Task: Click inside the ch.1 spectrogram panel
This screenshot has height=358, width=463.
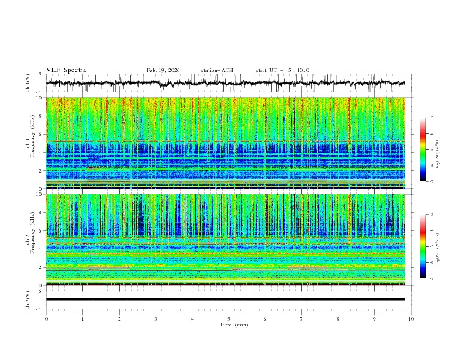Action: click(x=228, y=143)
